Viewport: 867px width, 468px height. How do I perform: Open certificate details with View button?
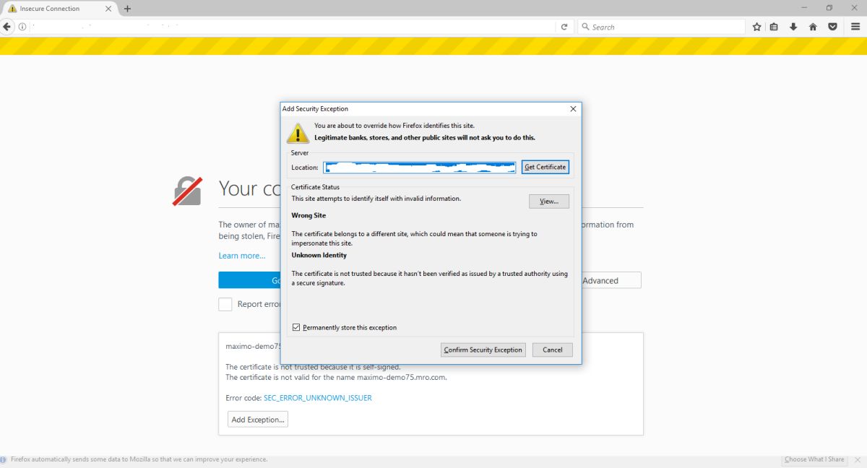[x=549, y=201]
